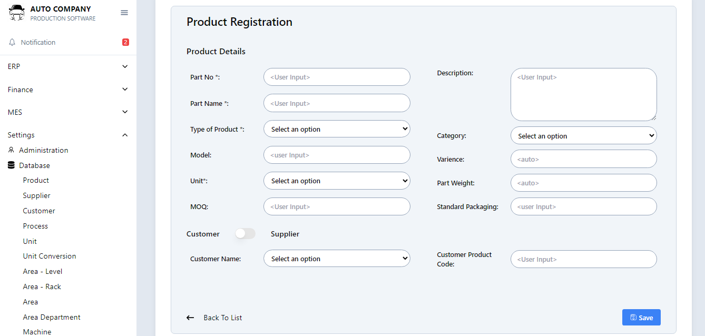Open the Supplier database page
Screen dimensions: 705x336
point(37,195)
